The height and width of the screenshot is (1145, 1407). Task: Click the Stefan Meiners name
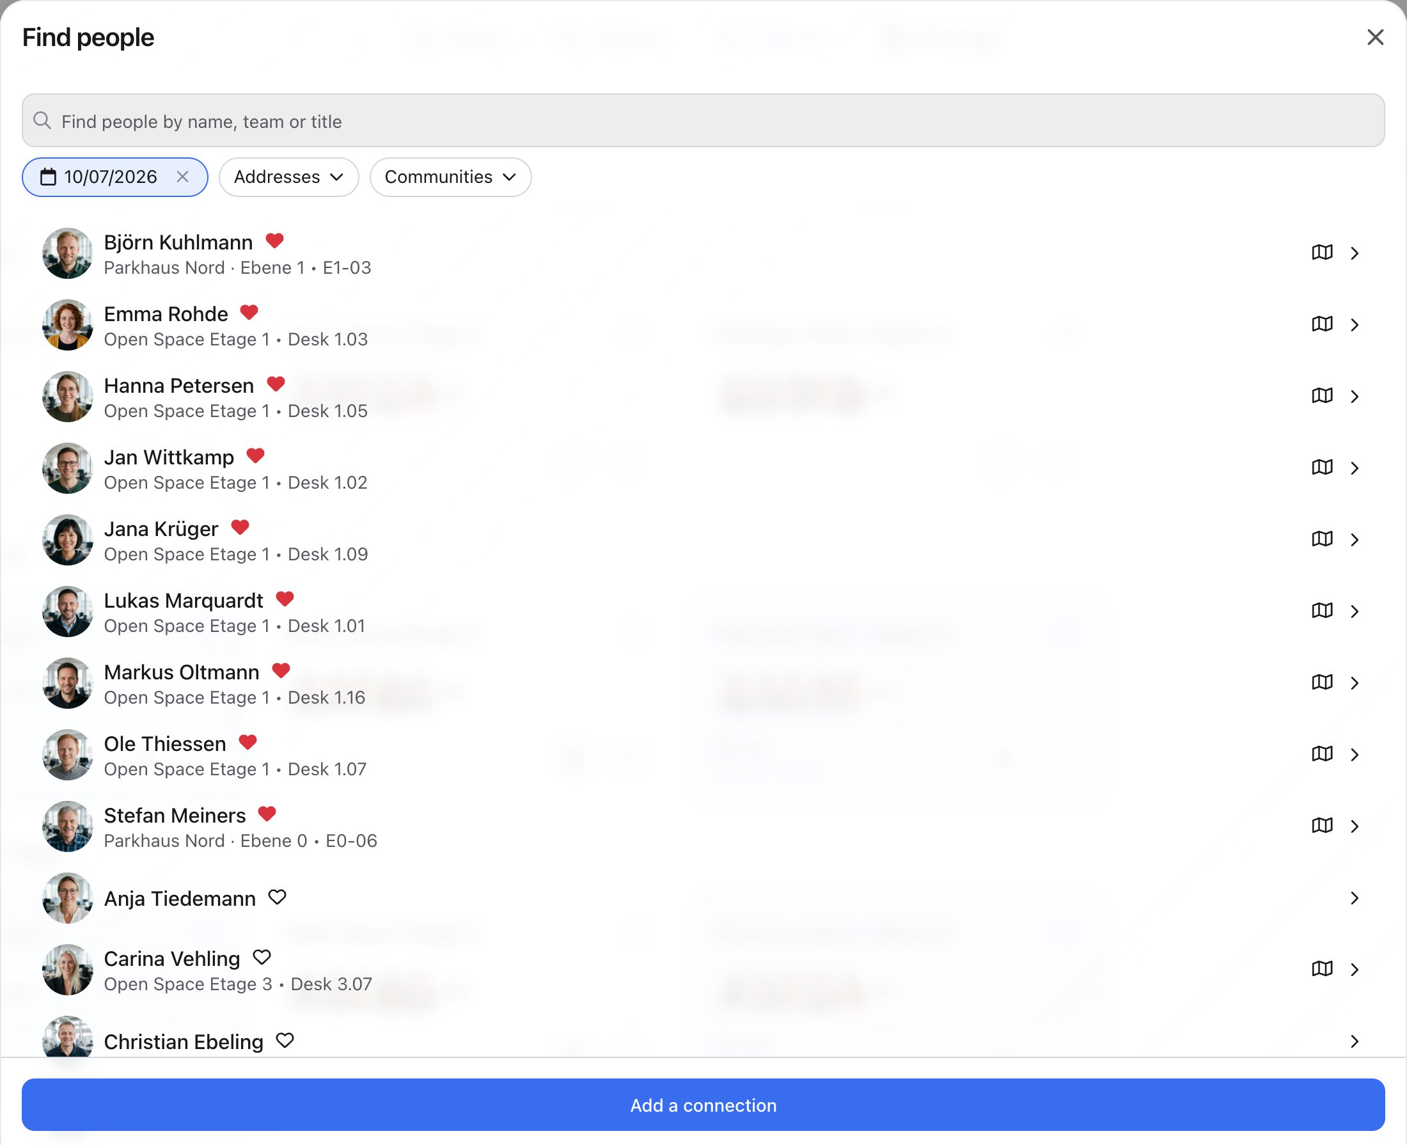(175, 816)
